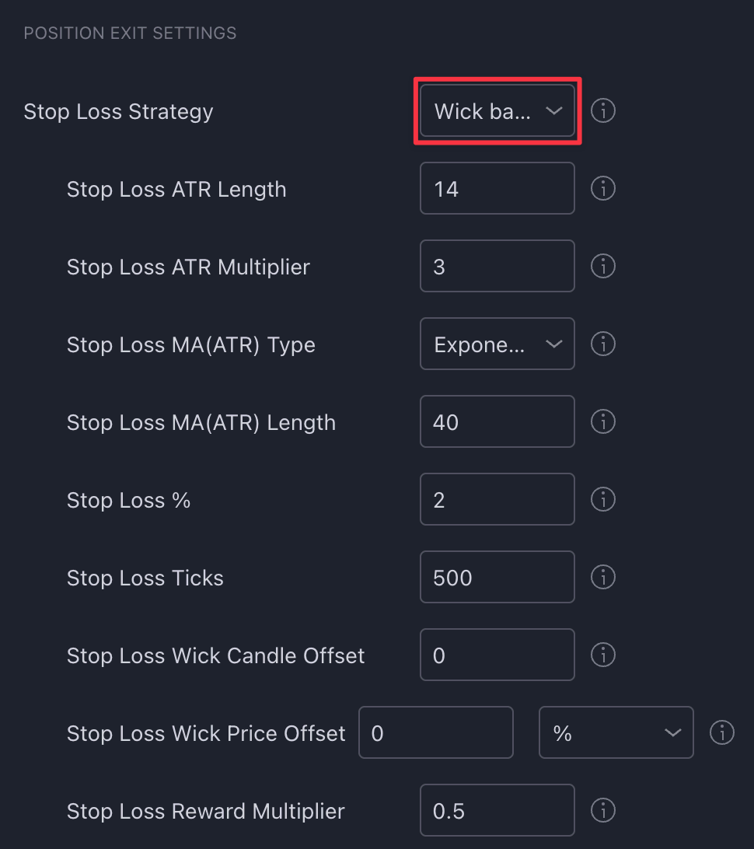
Task: Select the Stop Loss ATR Length field
Action: click(x=497, y=188)
